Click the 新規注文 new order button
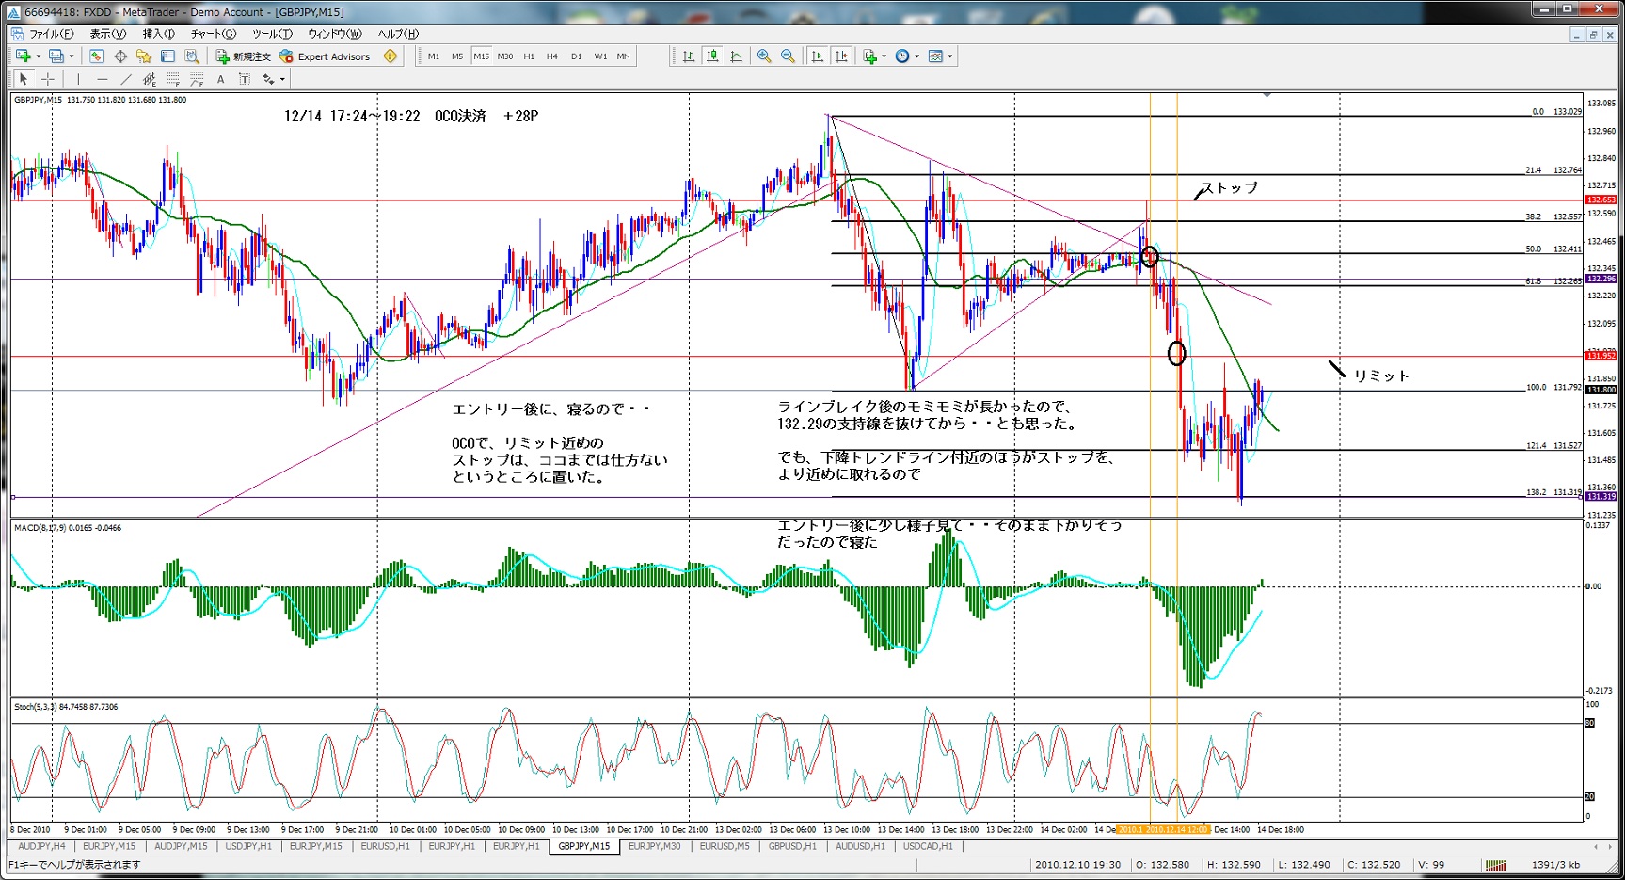This screenshot has width=1625, height=880. pos(243,56)
